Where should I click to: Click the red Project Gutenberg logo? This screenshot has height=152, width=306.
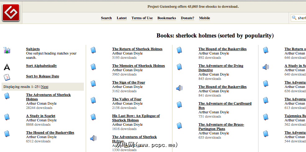11,13
